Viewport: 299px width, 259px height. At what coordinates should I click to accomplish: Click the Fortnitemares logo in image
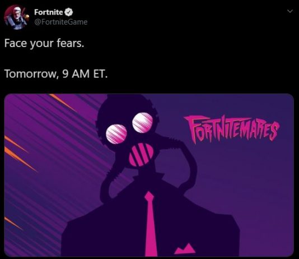(231, 129)
